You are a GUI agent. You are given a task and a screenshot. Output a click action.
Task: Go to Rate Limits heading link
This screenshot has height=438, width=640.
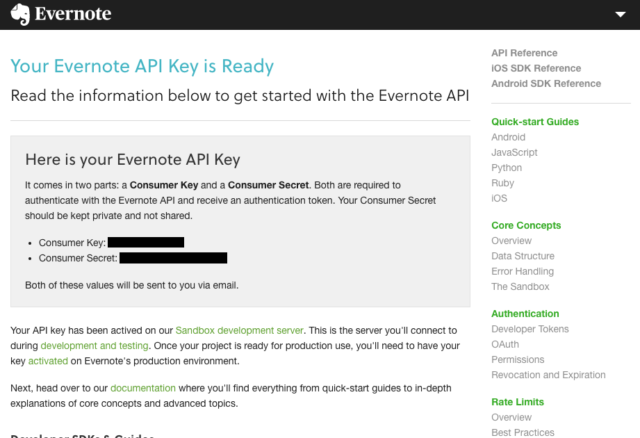[518, 402]
